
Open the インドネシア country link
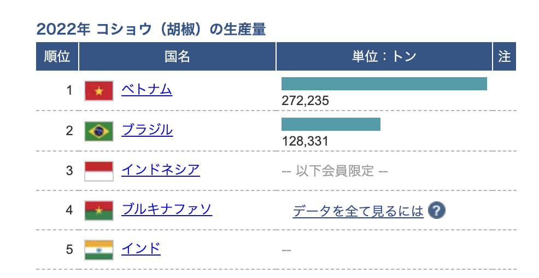[x=161, y=170]
